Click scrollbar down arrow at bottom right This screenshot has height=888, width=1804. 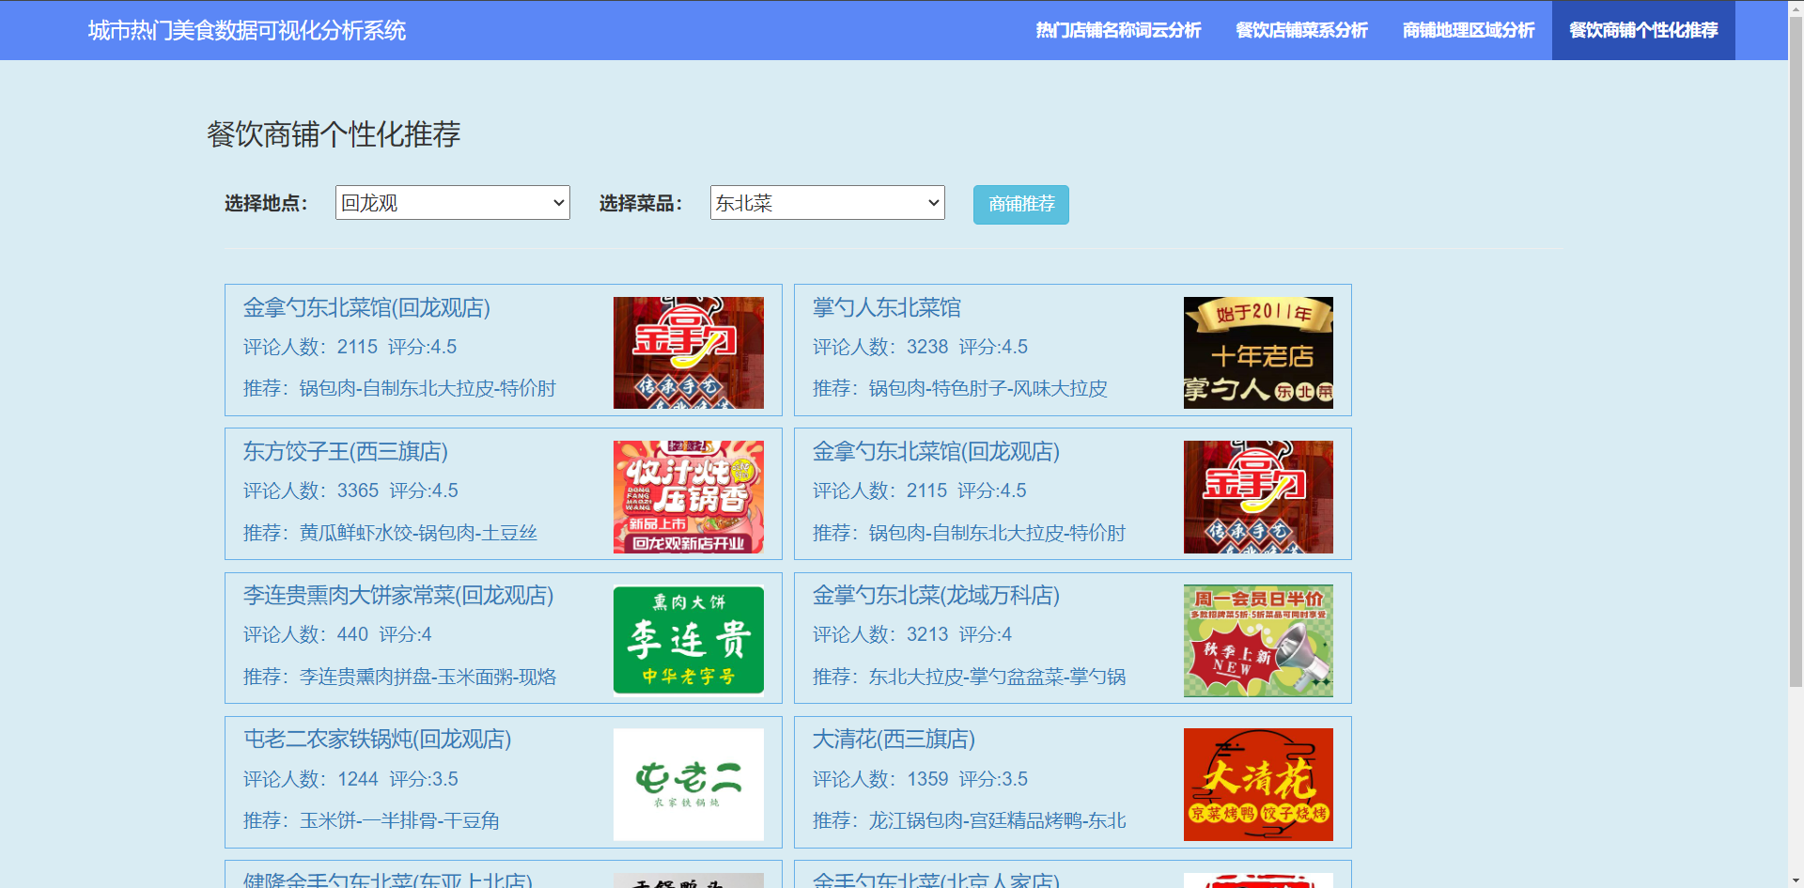click(1796, 880)
